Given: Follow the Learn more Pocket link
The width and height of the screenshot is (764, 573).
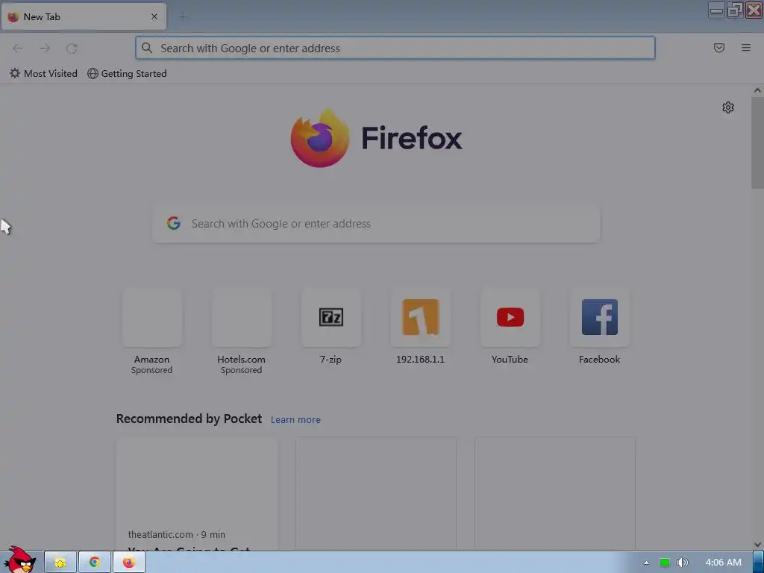Looking at the screenshot, I should 295,420.
